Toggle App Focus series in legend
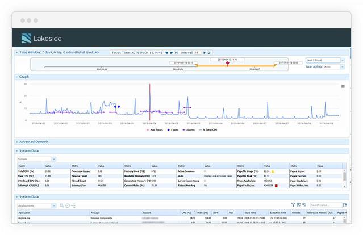 155,130
